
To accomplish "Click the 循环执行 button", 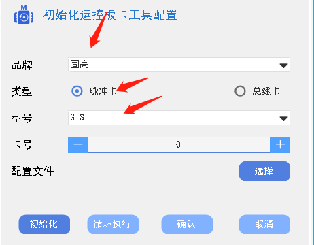I will [x=113, y=225].
